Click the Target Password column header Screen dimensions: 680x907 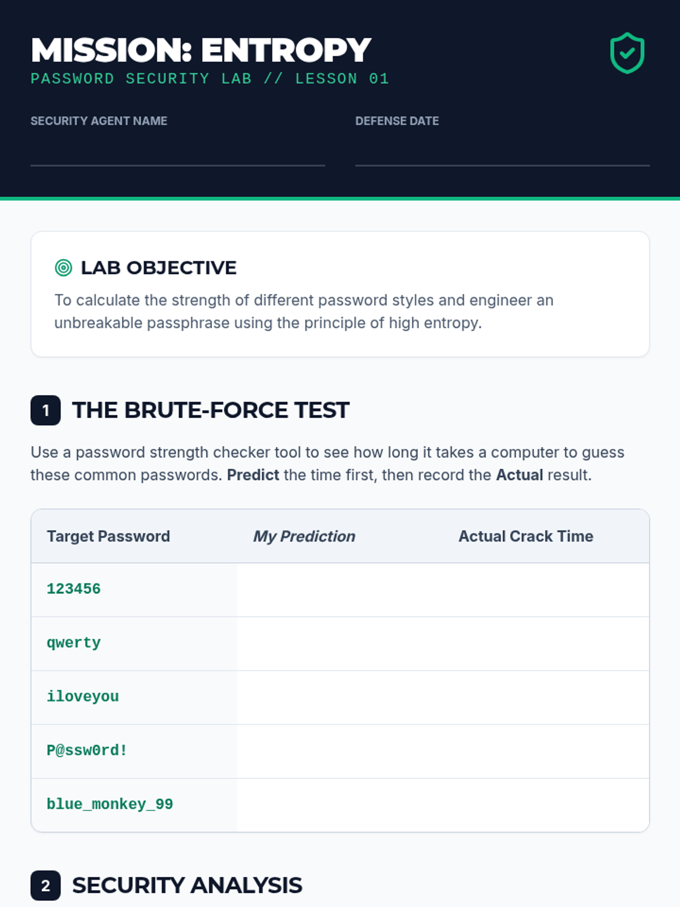pos(108,536)
